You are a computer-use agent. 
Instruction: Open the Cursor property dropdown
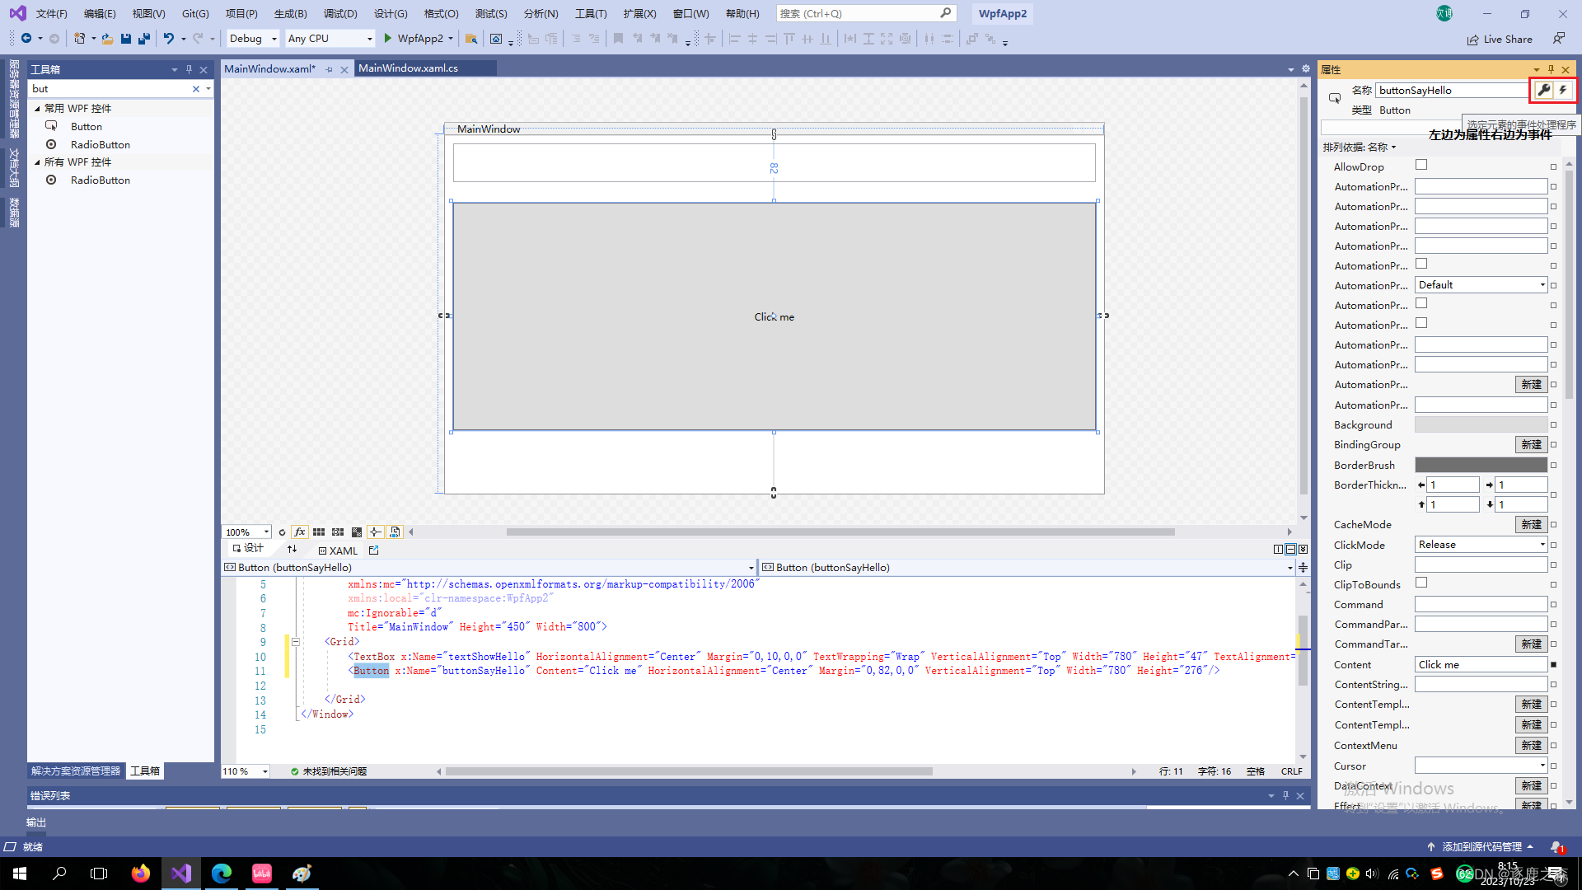(1481, 766)
